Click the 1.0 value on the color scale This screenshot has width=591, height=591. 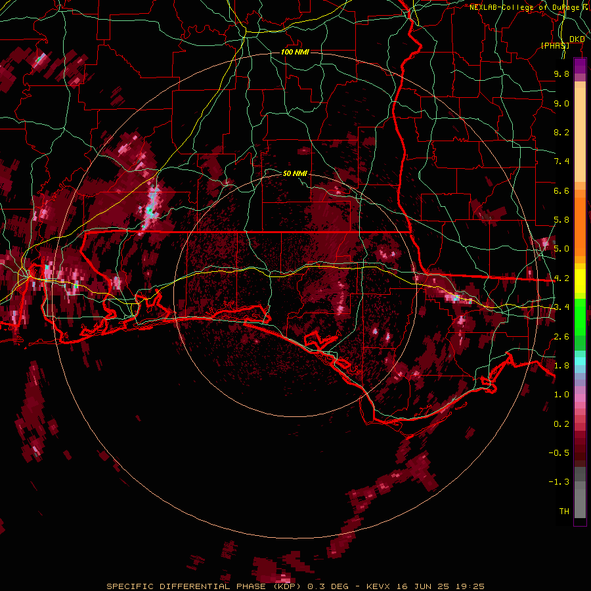(x=561, y=395)
